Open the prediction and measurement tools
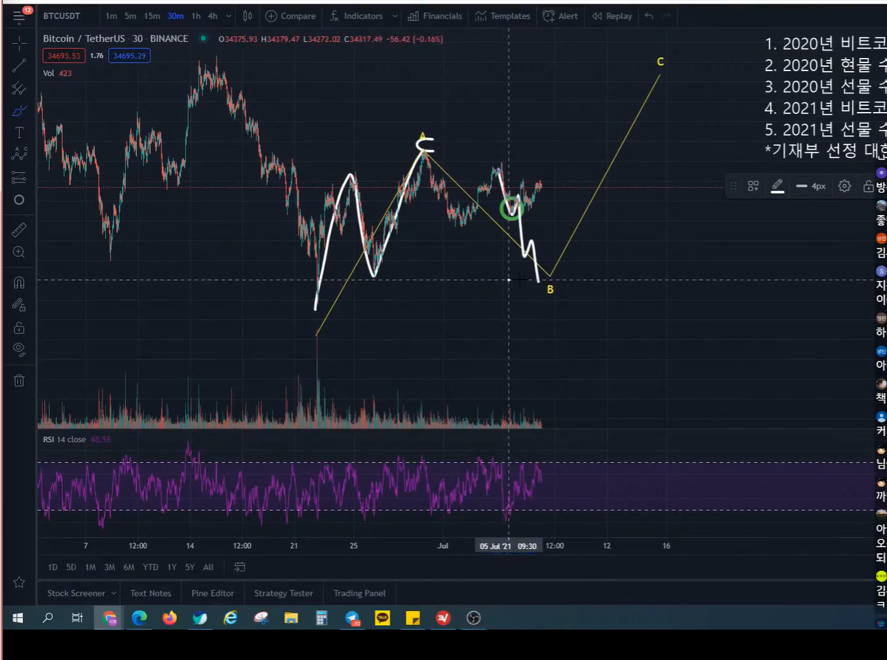This screenshot has height=660, width=887. coord(19,178)
